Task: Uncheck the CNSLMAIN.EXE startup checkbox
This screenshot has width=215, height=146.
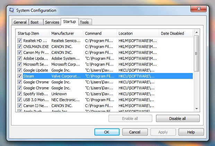Action: point(19,47)
